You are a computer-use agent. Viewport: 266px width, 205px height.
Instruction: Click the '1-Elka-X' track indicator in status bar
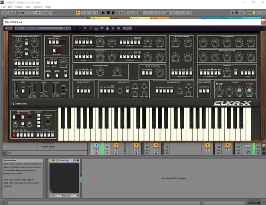tap(254, 203)
